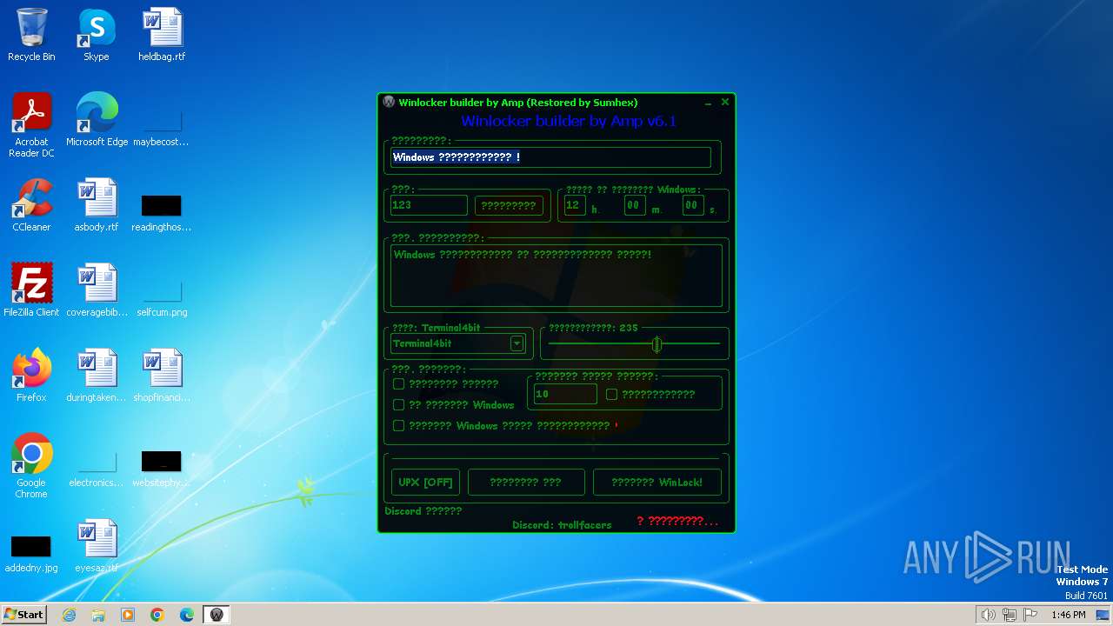Open the Recycle Bin desktop icon

tap(31, 35)
